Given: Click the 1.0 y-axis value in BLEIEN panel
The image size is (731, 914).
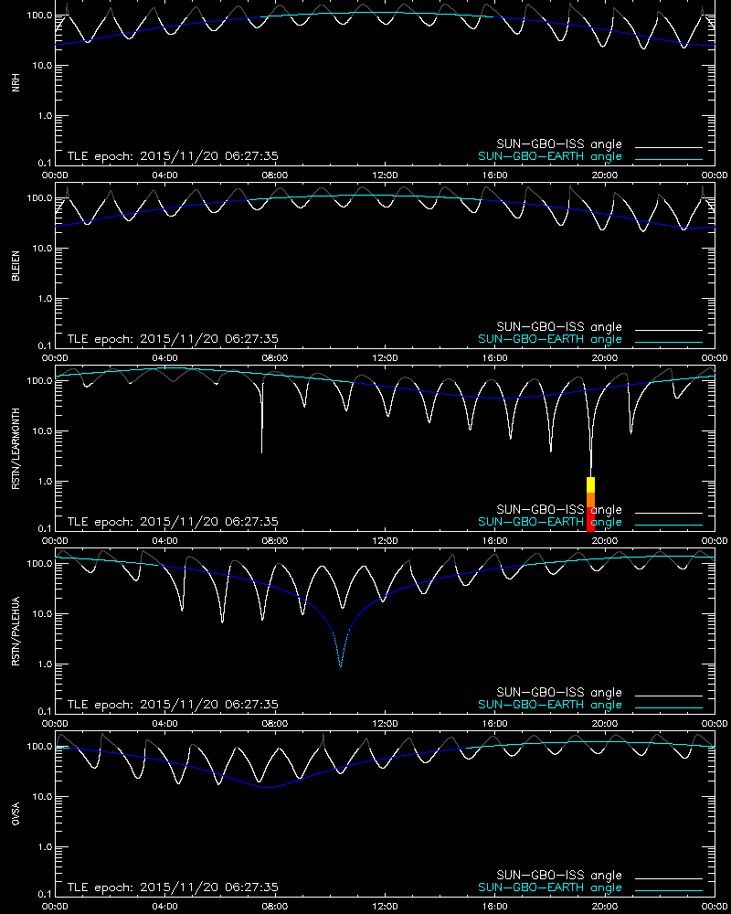Looking at the screenshot, I should point(45,299).
